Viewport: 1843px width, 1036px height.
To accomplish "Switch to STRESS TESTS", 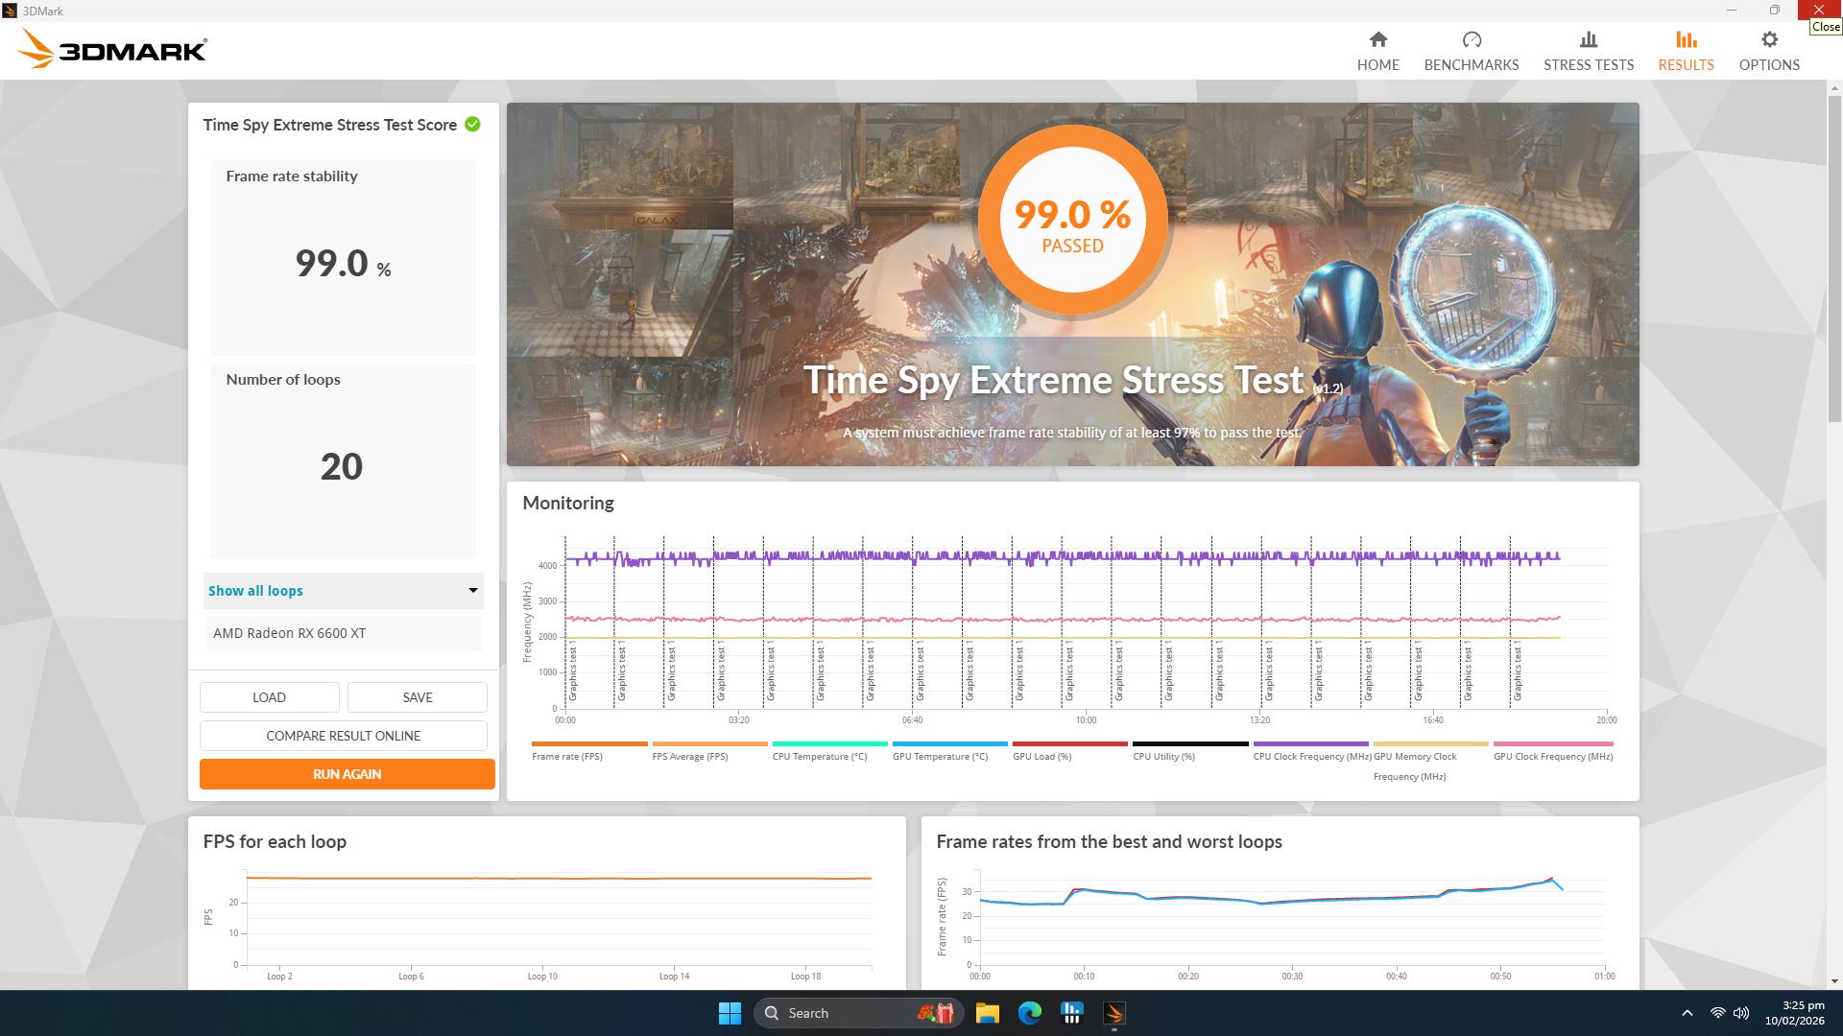I will coord(1588,51).
